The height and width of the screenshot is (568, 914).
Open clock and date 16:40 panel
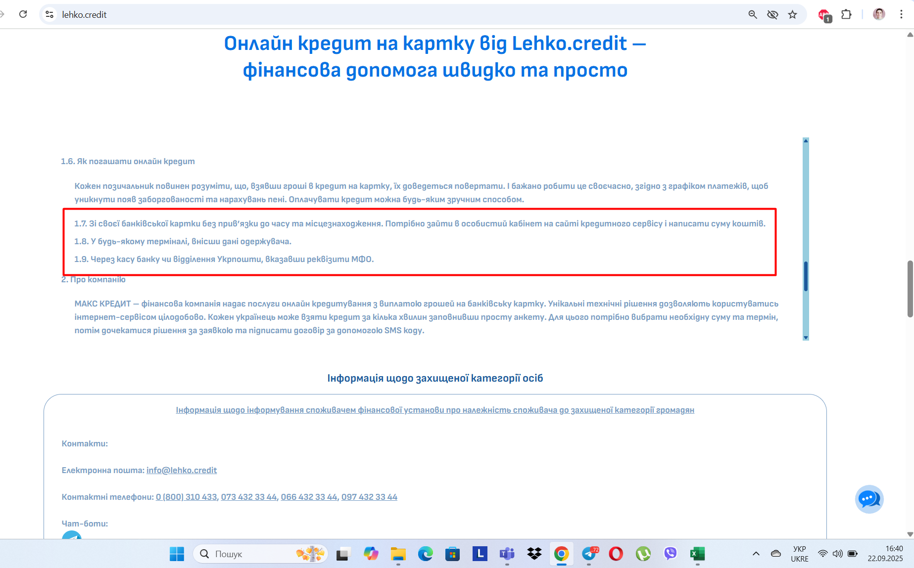(885, 554)
